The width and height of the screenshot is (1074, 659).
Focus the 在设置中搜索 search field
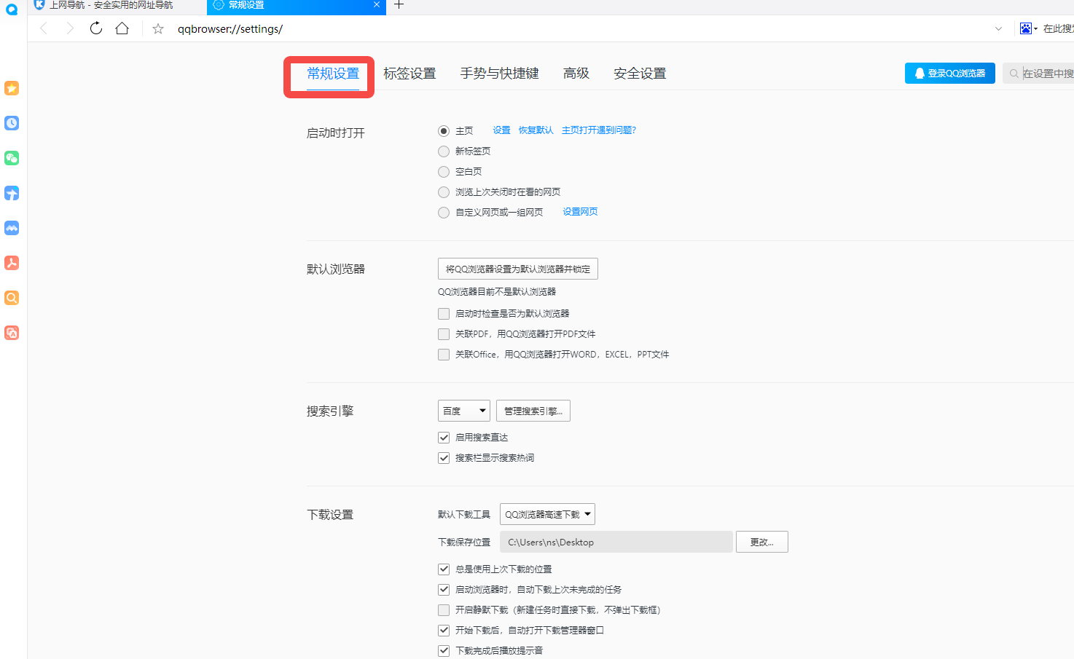(x=1038, y=74)
